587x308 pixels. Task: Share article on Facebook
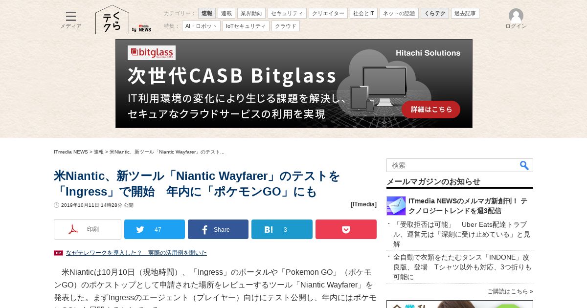(218, 229)
